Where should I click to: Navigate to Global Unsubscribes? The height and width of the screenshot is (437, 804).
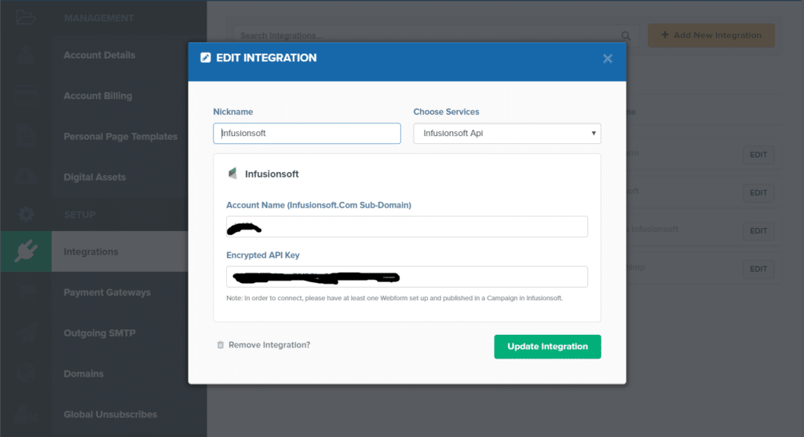pos(110,414)
